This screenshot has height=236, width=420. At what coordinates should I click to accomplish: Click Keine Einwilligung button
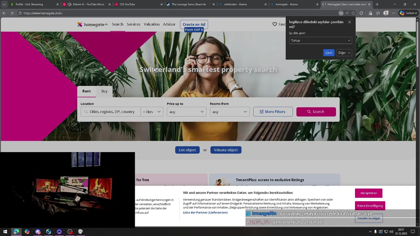[370, 206]
